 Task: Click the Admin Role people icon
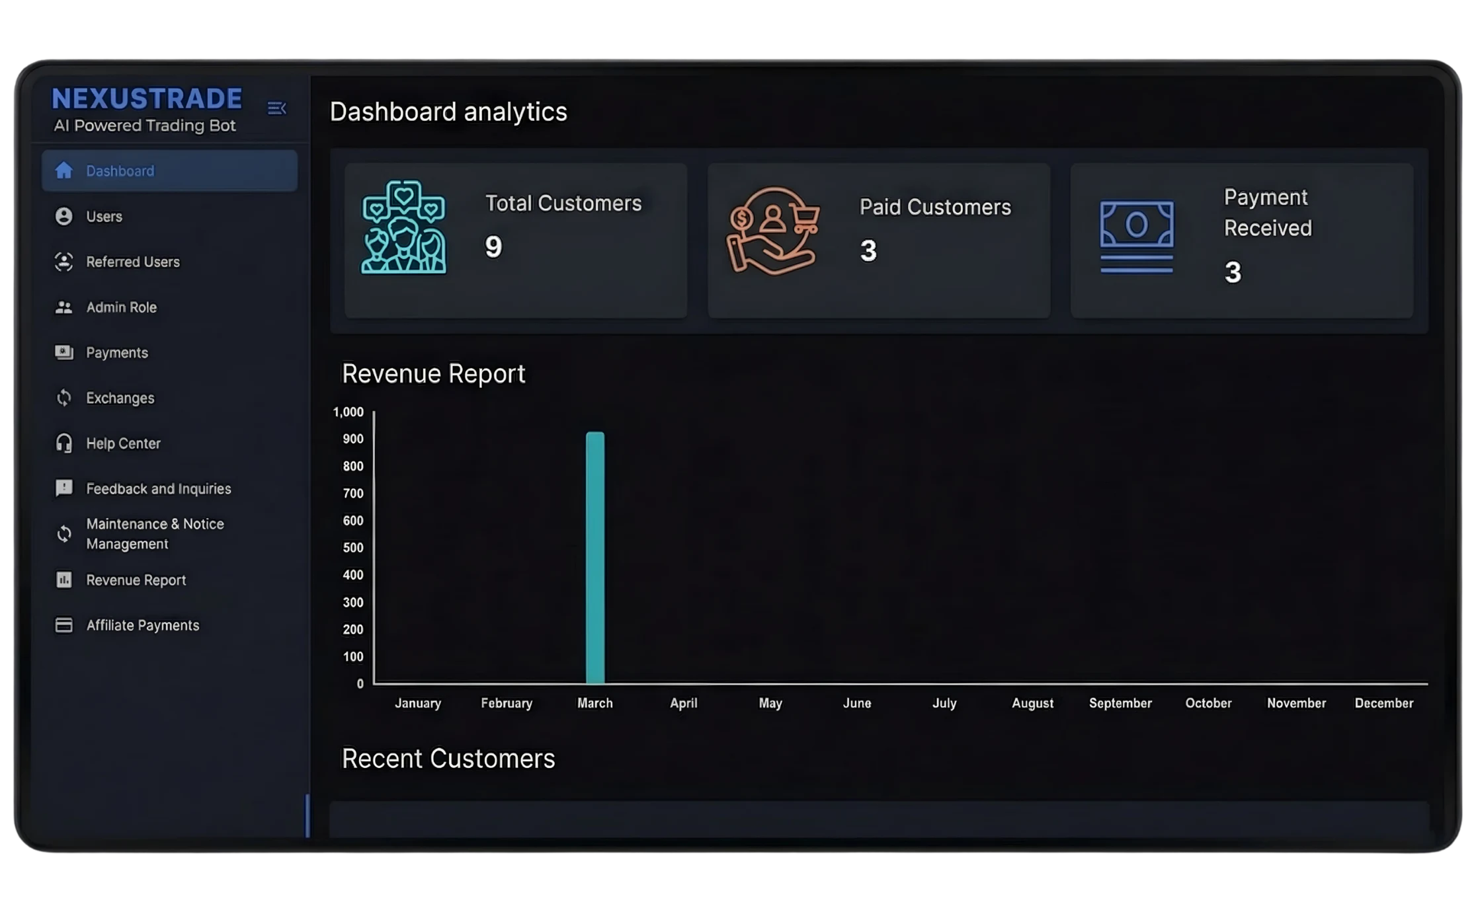click(63, 307)
